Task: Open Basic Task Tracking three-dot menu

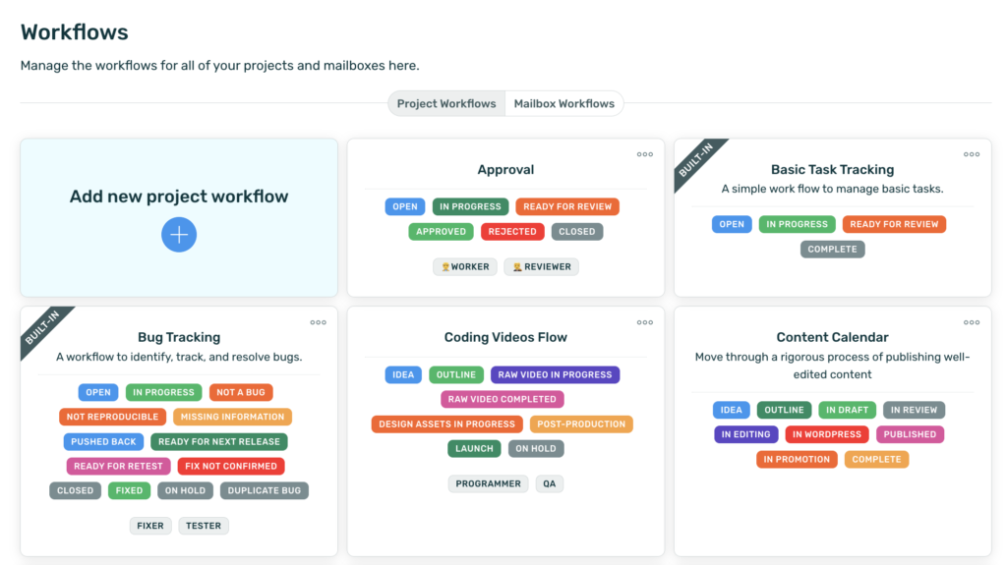Action: 972,154
